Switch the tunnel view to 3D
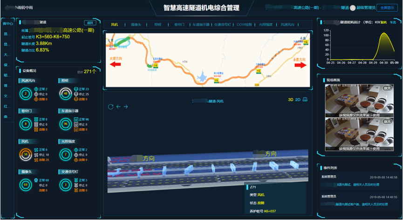Viewport: 403px width, 220px height. click(x=290, y=99)
